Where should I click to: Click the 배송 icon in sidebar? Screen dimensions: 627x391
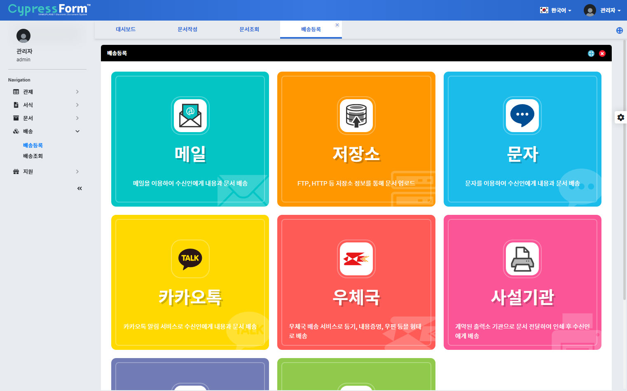(x=16, y=131)
